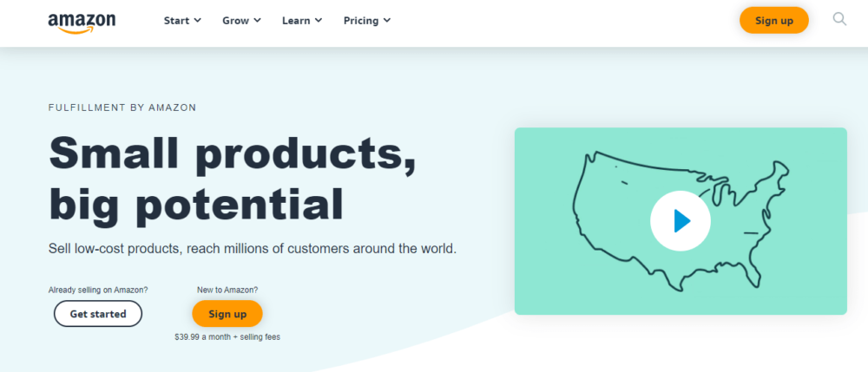
Task: Click the 'Small products, big potential' headline
Action: click(x=232, y=178)
